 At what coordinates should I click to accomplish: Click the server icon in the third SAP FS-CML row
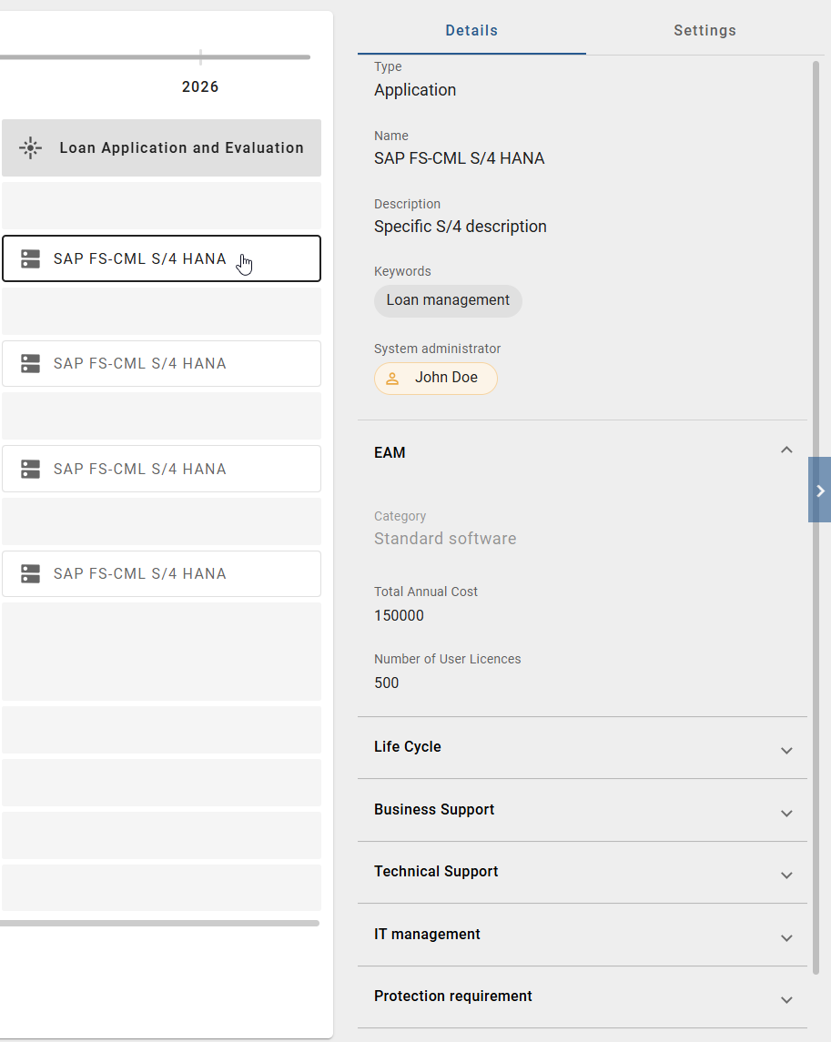31,470
